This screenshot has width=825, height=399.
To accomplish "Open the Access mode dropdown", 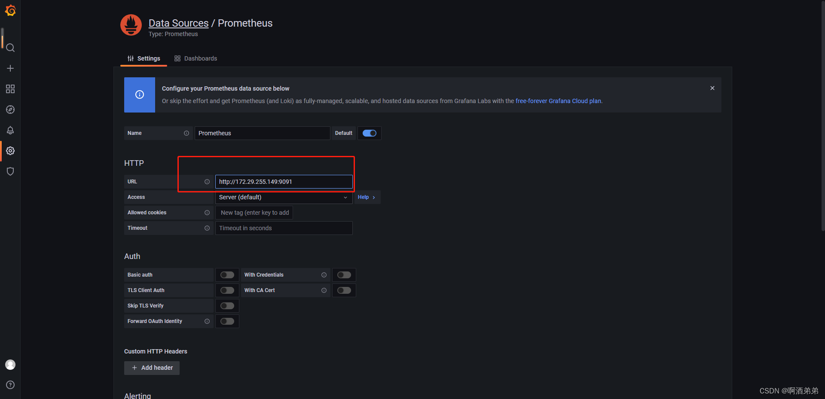I will pyautogui.click(x=284, y=197).
